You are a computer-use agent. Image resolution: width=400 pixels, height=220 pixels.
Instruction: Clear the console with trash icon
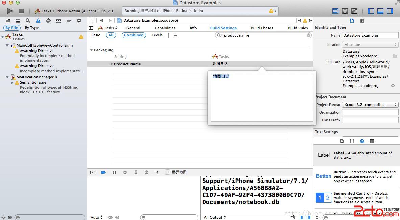click(x=293, y=217)
